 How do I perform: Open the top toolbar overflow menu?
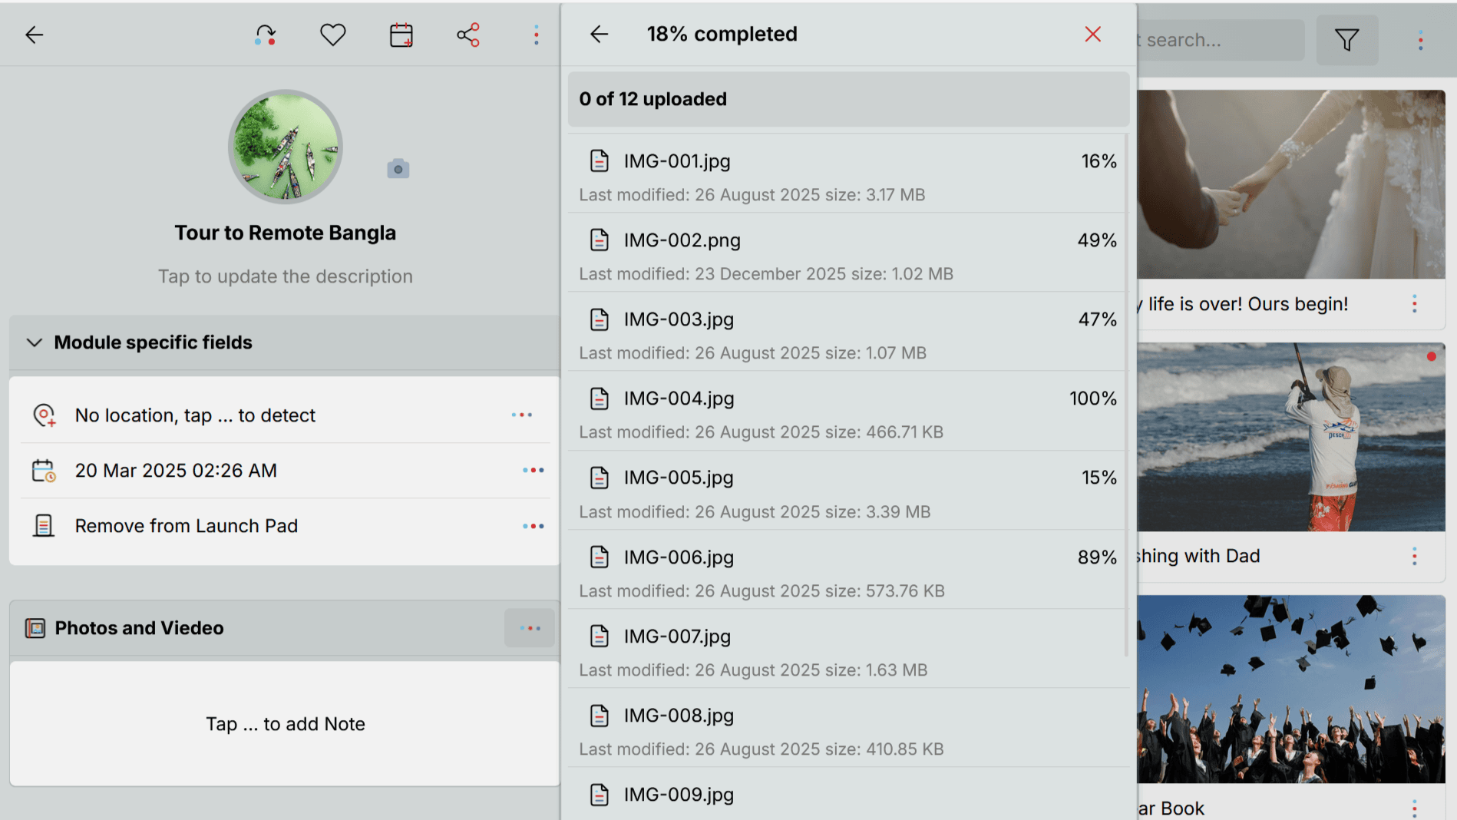[x=536, y=35]
